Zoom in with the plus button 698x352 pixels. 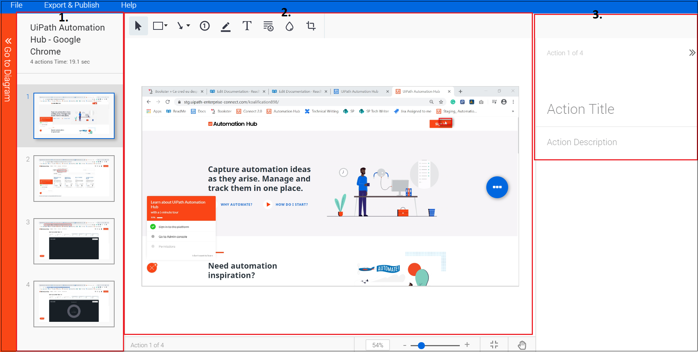pyautogui.click(x=467, y=345)
